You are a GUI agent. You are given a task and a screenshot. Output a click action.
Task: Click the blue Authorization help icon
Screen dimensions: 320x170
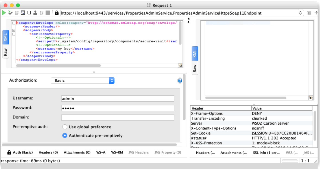pyautogui.click(x=180, y=81)
